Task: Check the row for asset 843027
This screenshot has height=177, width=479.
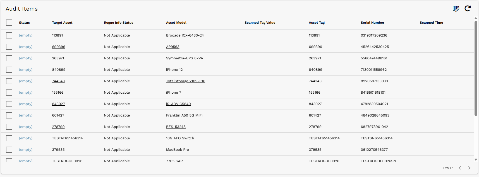Action: [9, 104]
